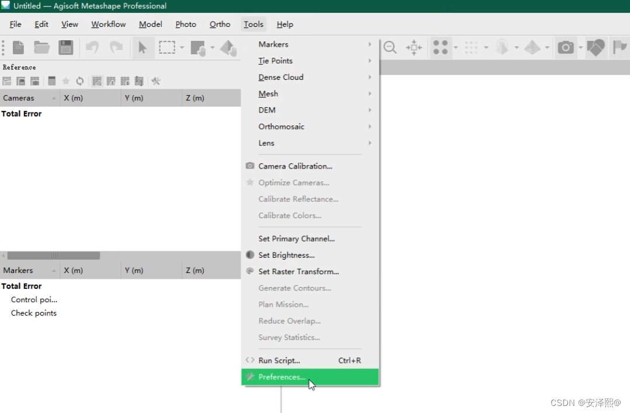The width and height of the screenshot is (630, 413).
Task: Toggle View Source table icon
Action: pos(97,81)
